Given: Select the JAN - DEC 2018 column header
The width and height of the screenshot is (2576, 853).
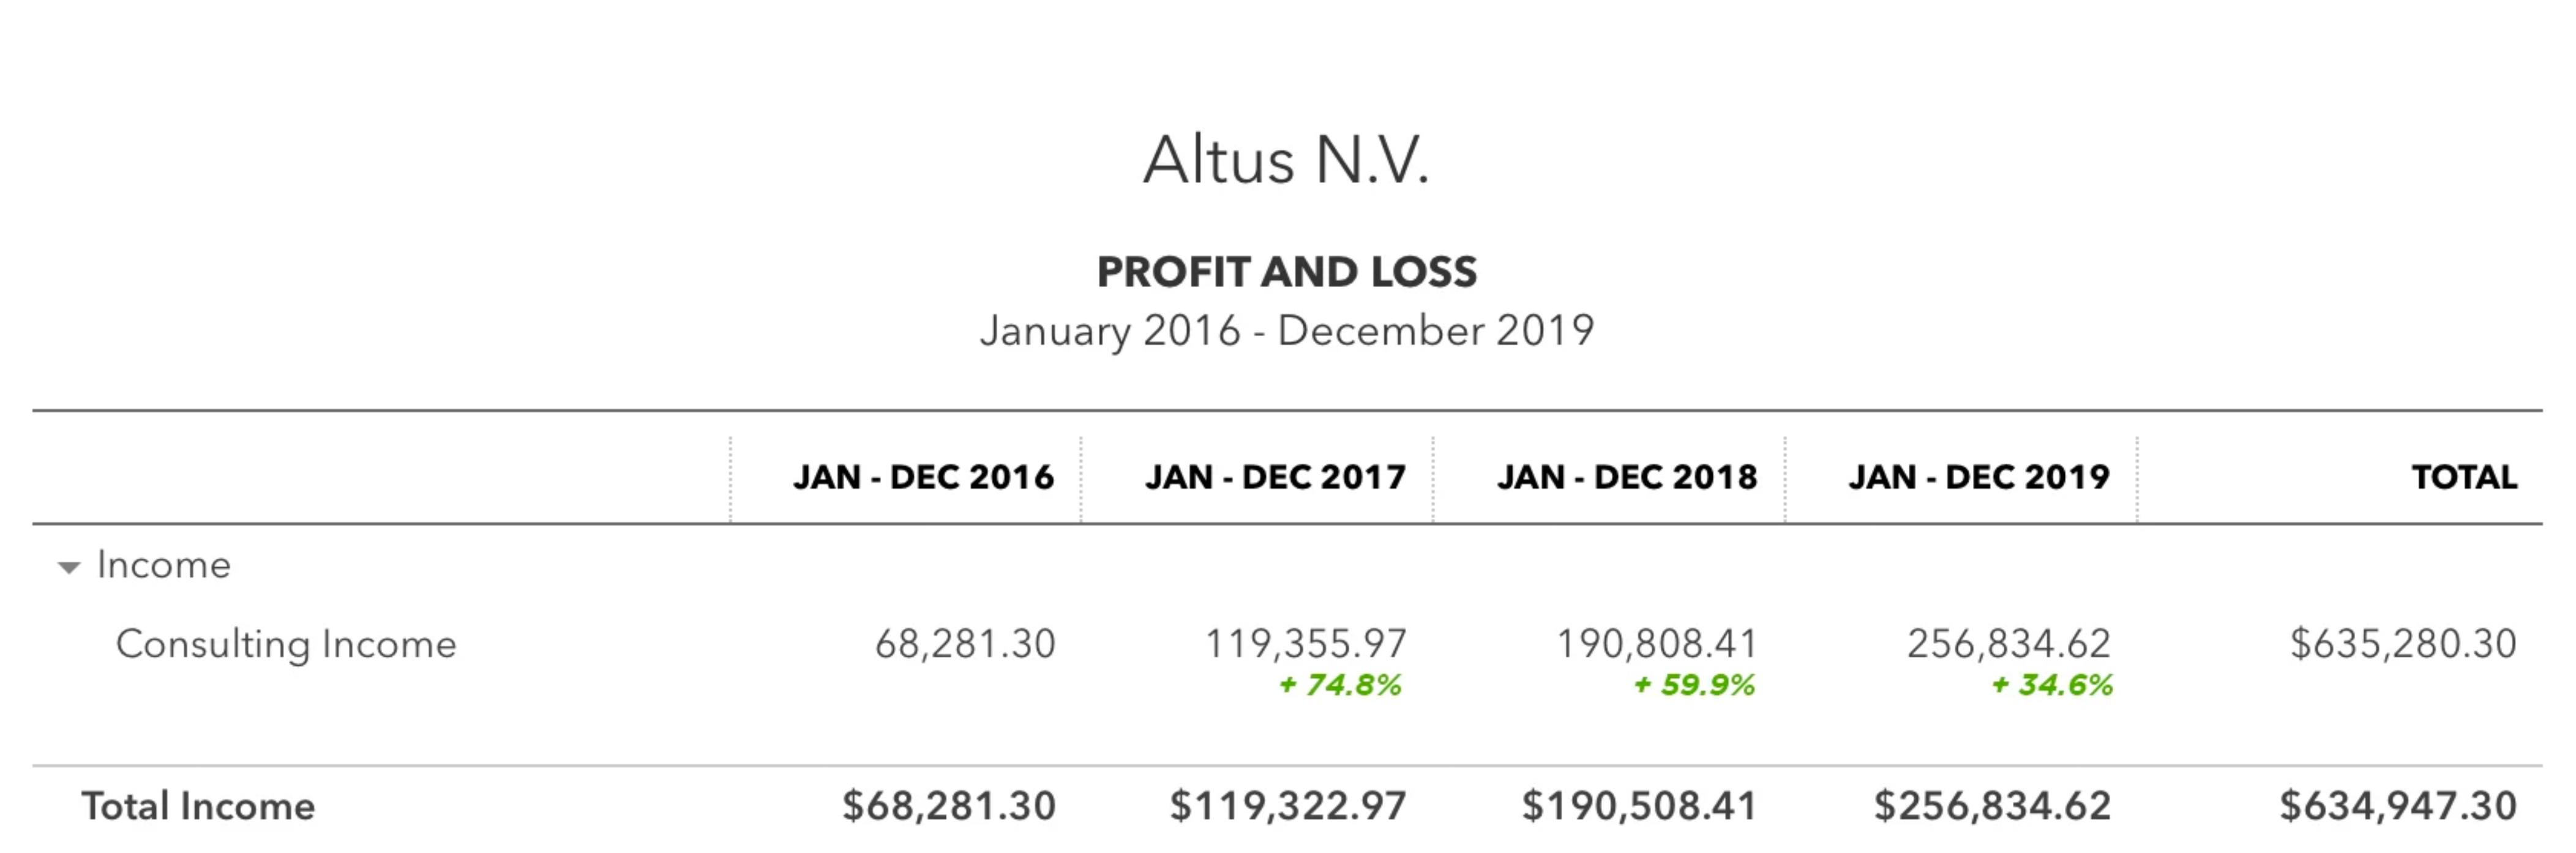Looking at the screenshot, I should tap(1627, 477).
